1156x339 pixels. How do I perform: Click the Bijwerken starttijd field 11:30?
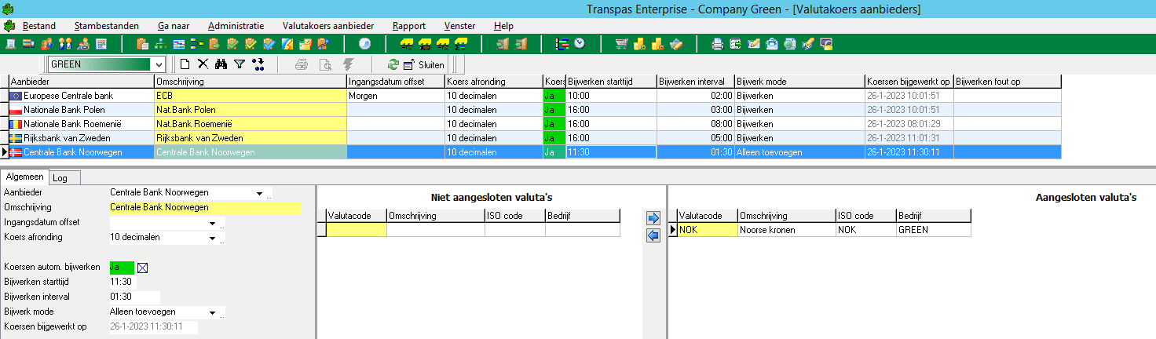coord(123,282)
